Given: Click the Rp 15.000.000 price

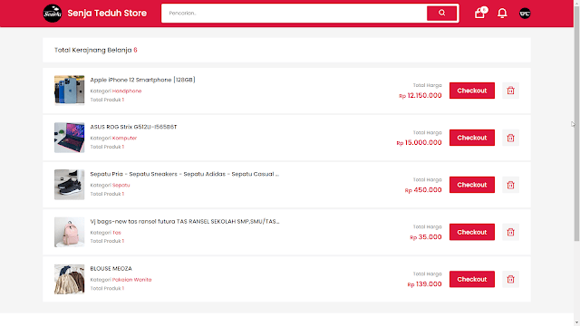Looking at the screenshot, I should click(419, 143).
